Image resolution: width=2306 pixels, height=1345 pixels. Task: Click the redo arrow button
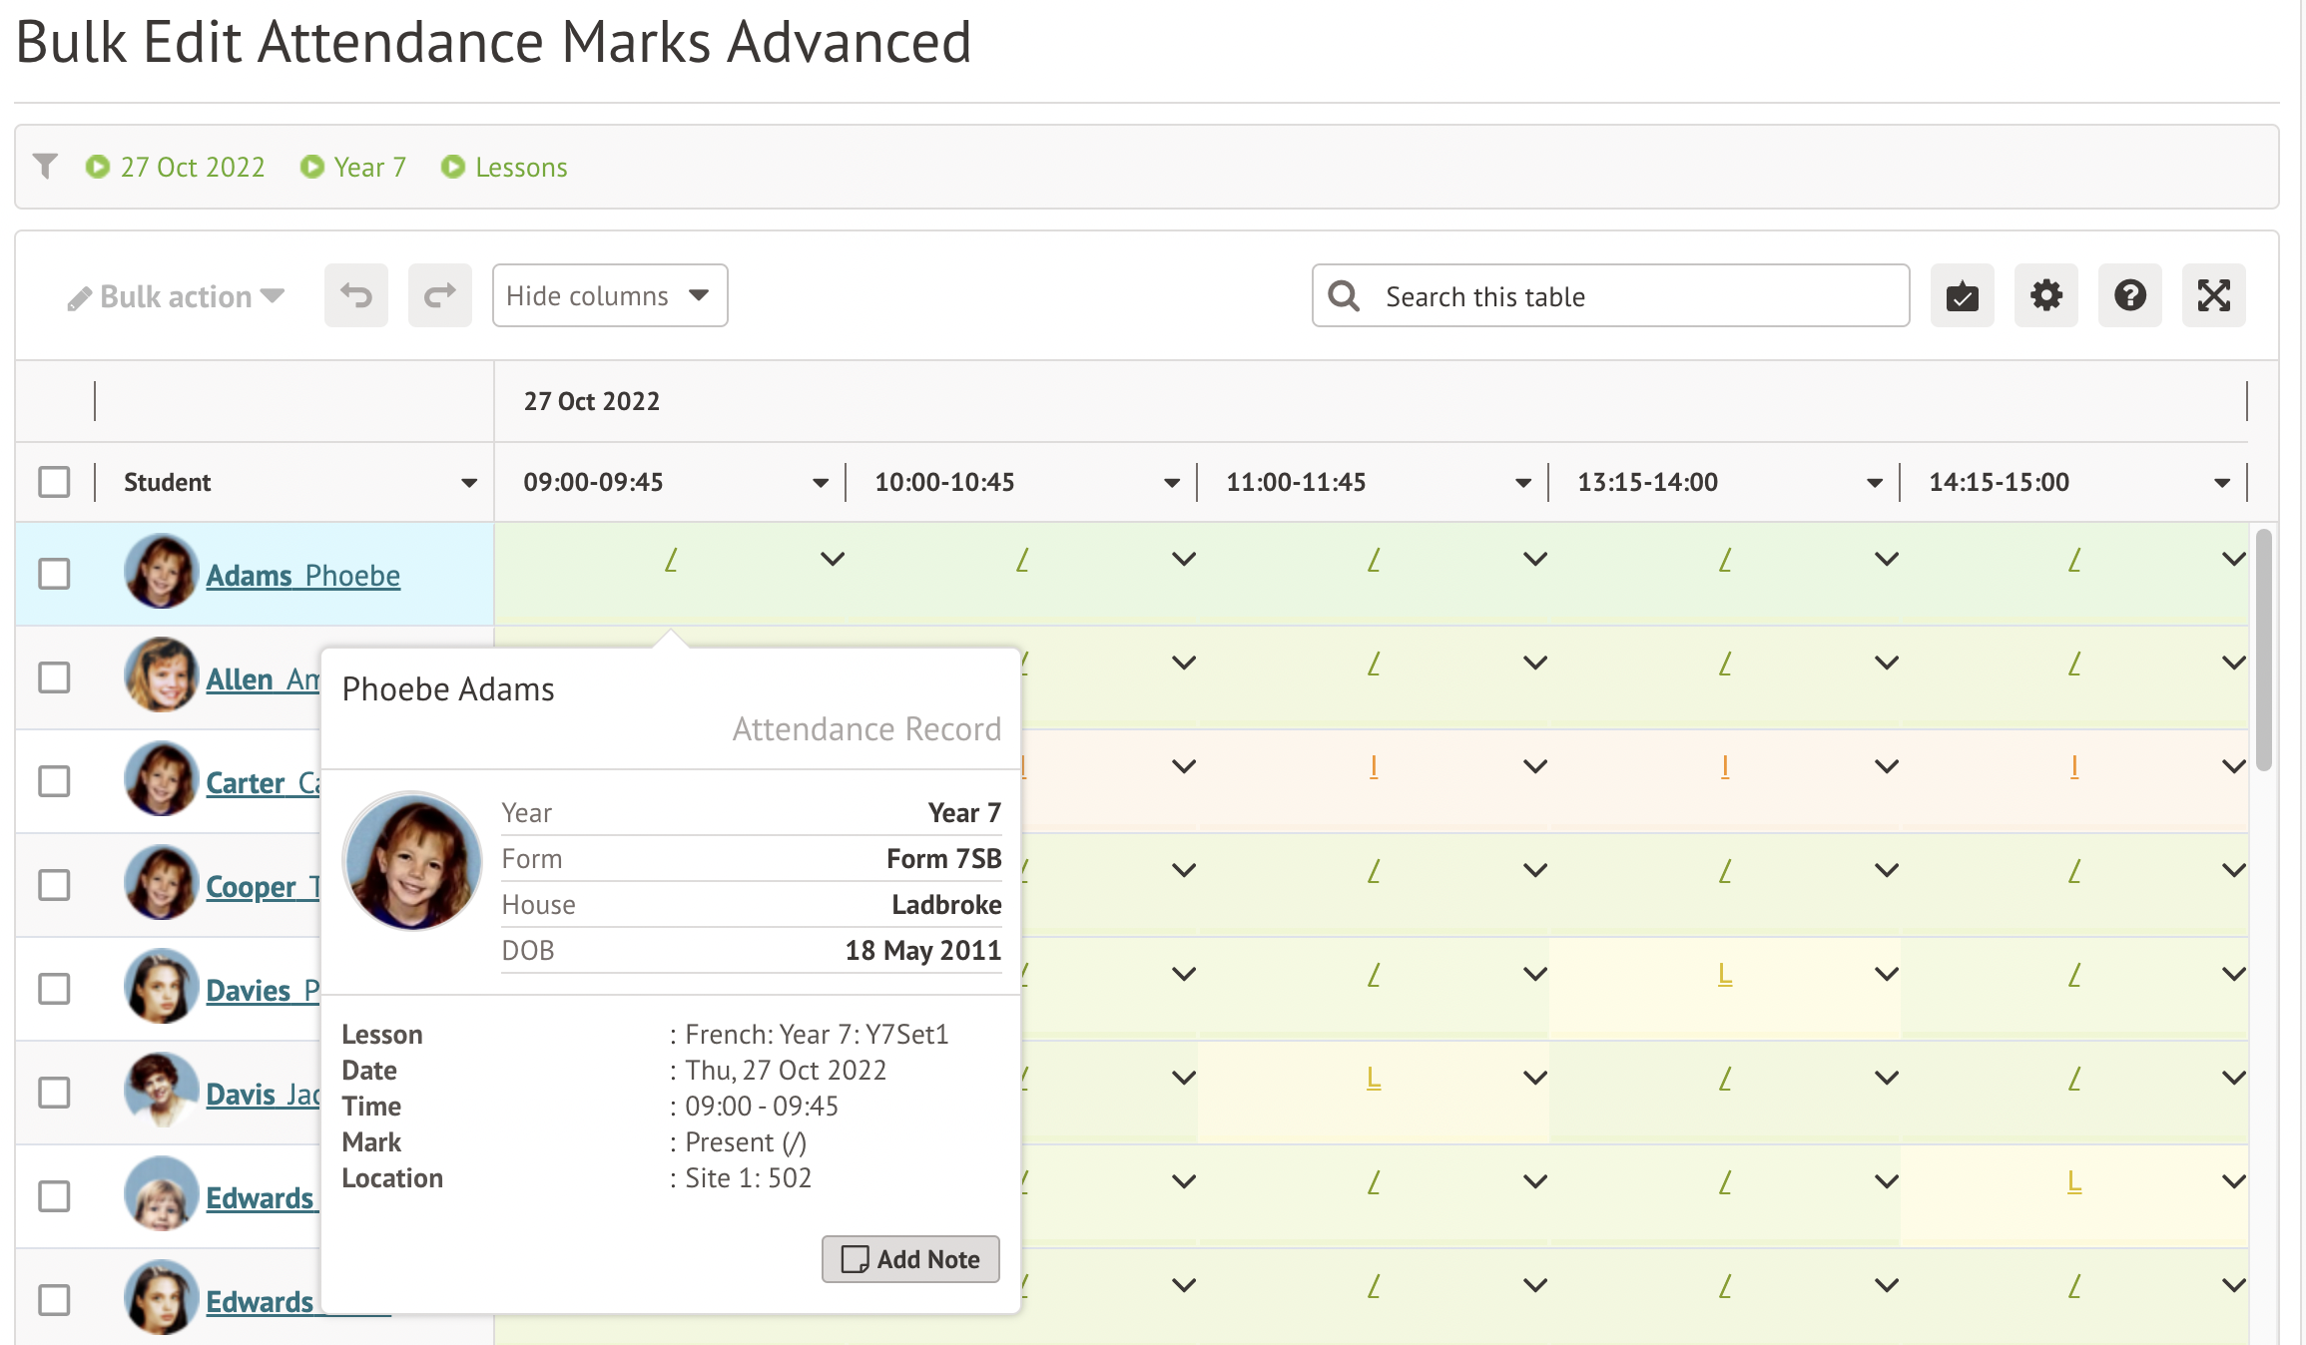point(439,295)
